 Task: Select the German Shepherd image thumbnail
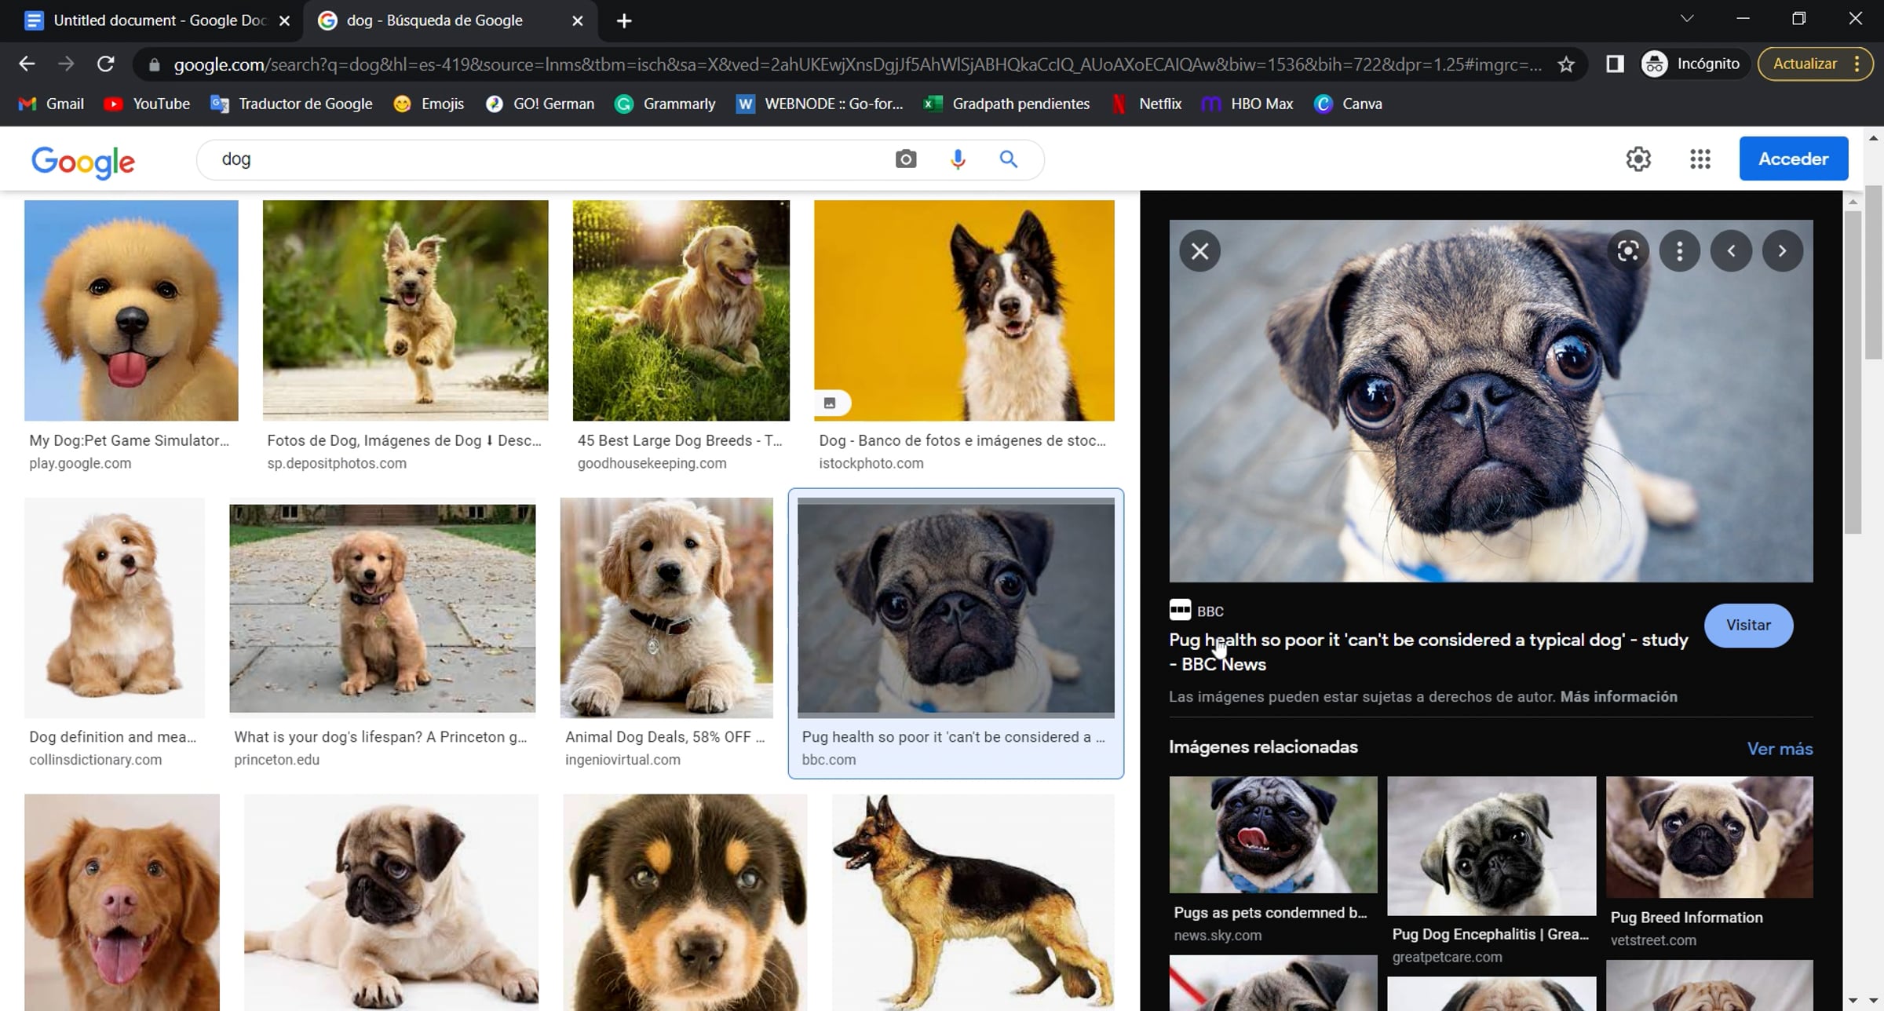pyautogui.click(x=973, y=901)
